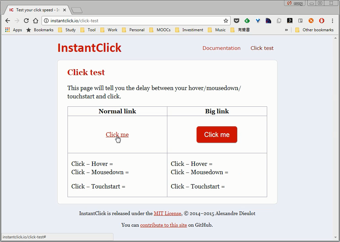
Task: Expand the MOOCs bookmark folder
Action: click(x=160, y=30)
